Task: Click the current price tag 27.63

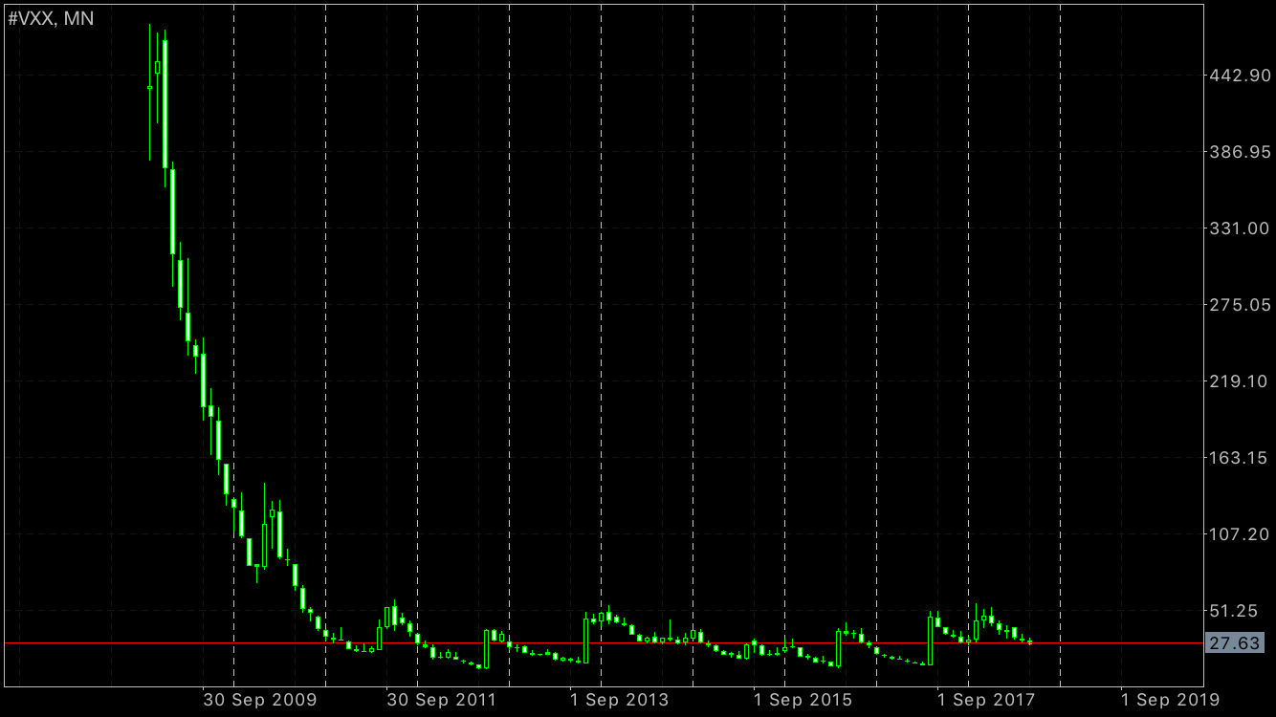Action: pyautogui.click(x=1237, y=643)
